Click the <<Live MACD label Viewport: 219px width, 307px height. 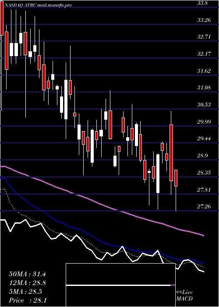click(184, 296)
